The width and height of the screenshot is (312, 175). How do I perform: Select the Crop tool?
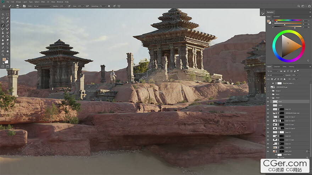[x=3, y=22]
